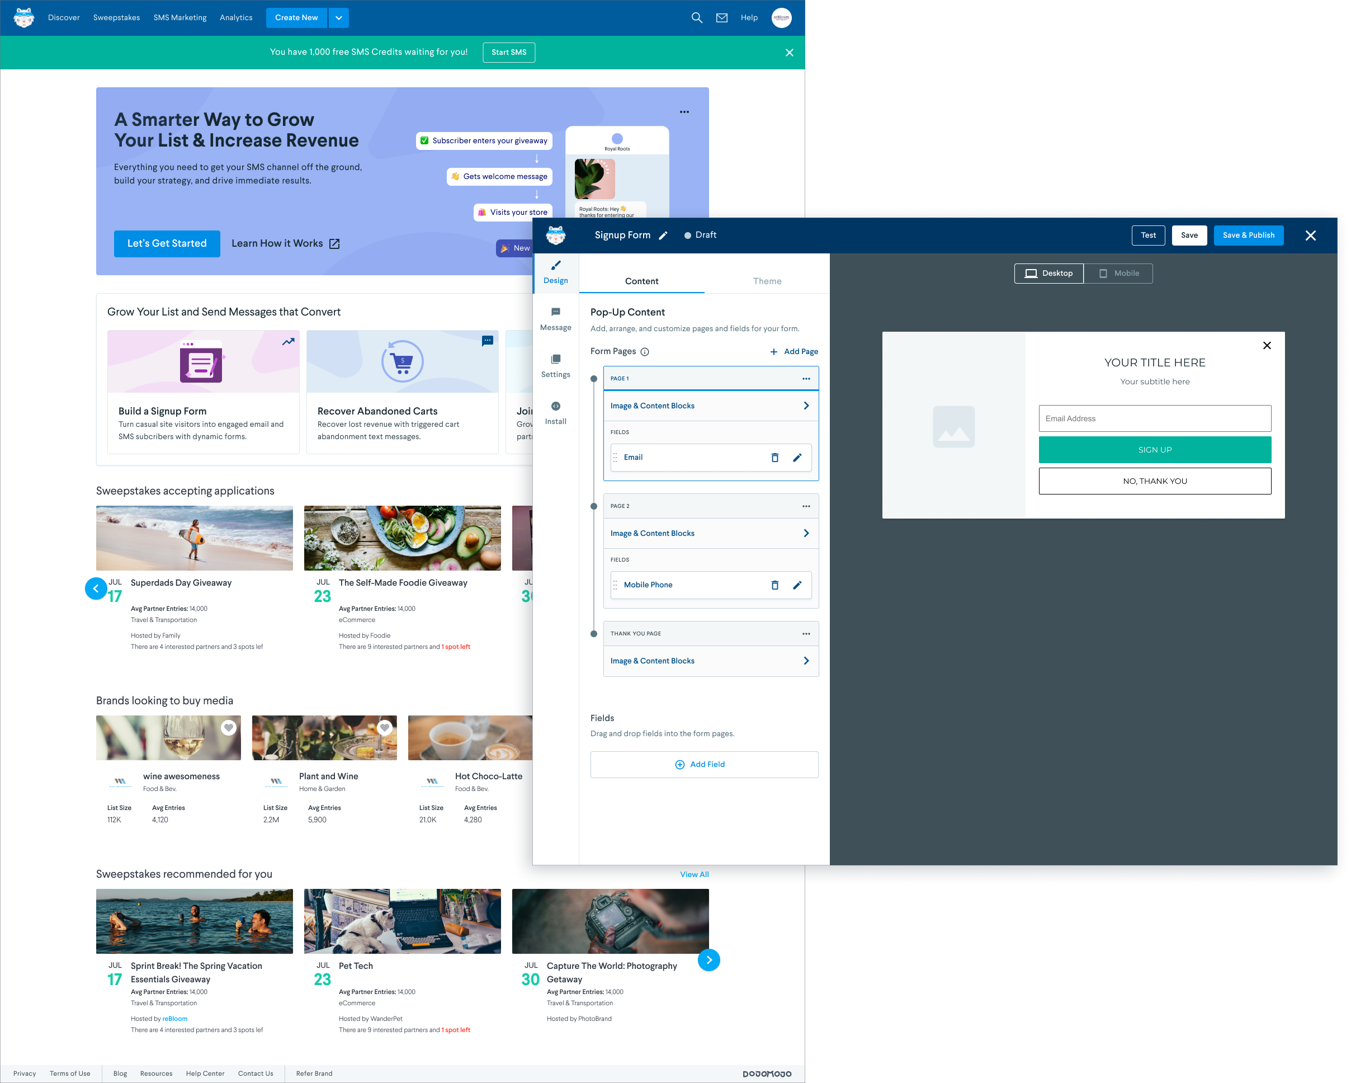Open the Message sidebar panel
Viewport: 1351px width, 1083px height.
coord(555,319)
